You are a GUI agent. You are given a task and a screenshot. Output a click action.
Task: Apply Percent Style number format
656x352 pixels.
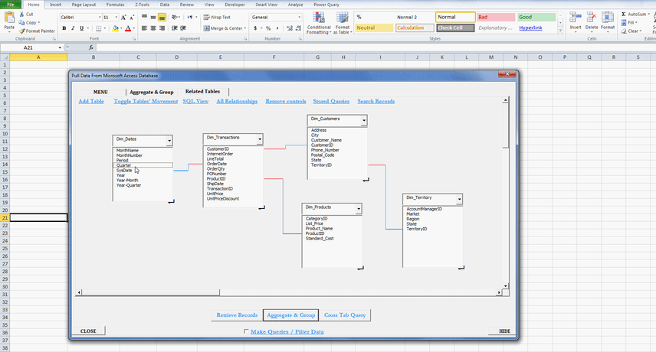(x=268, y=28)
